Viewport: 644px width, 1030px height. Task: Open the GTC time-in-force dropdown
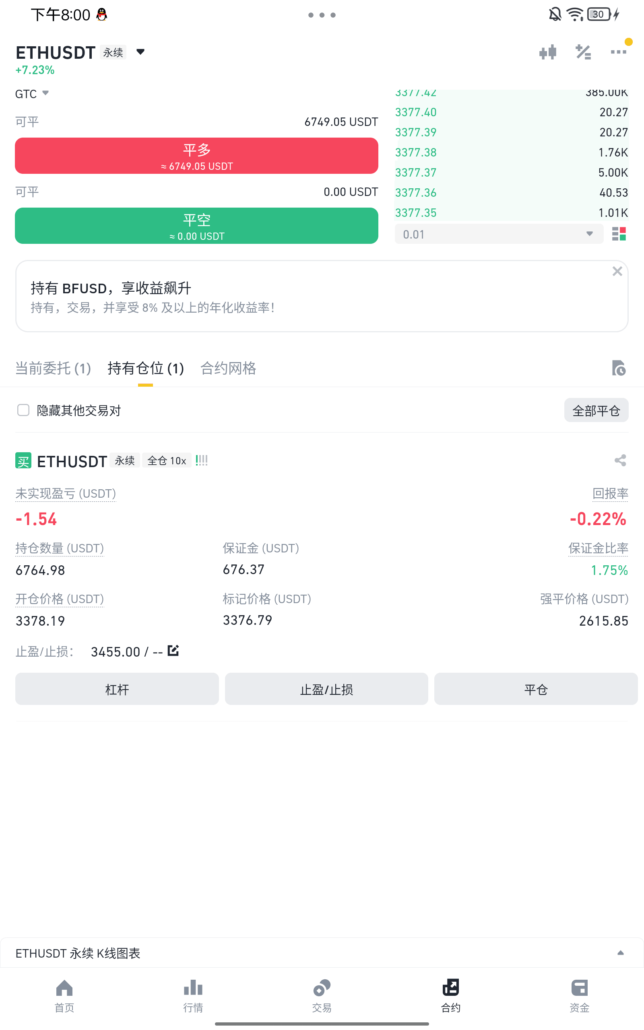click(32, 94)
